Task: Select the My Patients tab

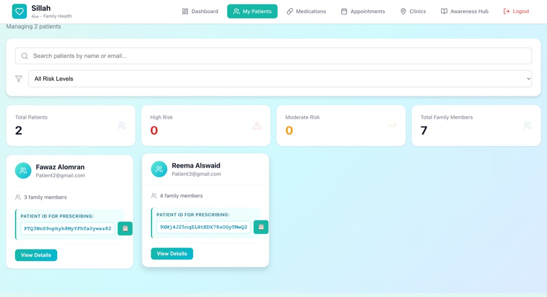Action: (252, 11)
